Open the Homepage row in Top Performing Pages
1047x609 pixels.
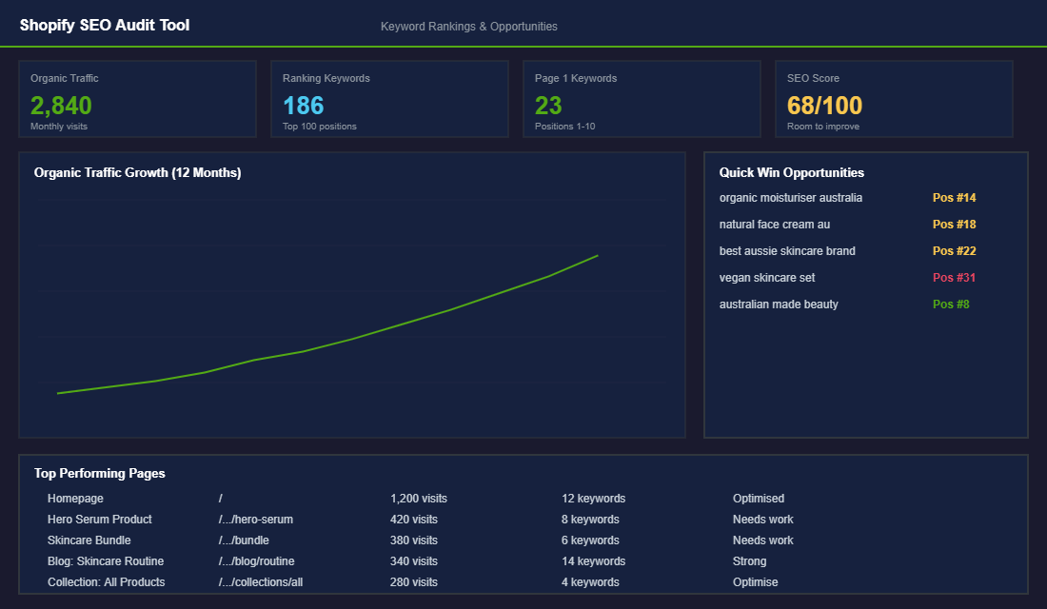point(76,498)
